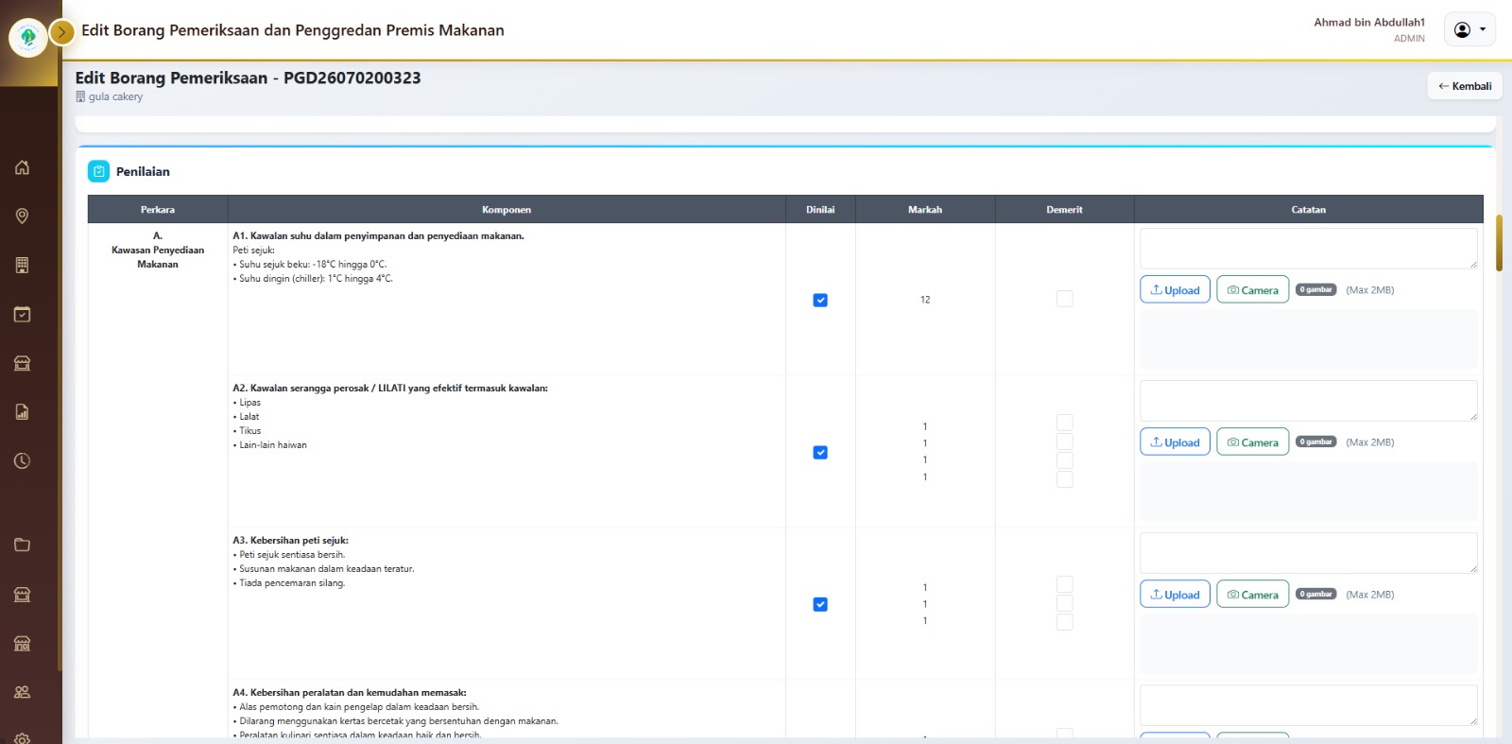Open the Camera button in row A3
The height and width of the screenshot is (744, 1512).
[x=1252, y=594]
